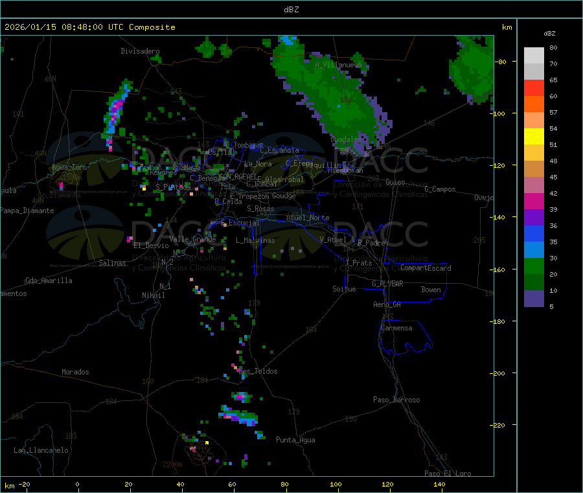This screenshot has width=583, height=493.
Task: Click the 'dBZ' title at top center
Action: [291, 10]
